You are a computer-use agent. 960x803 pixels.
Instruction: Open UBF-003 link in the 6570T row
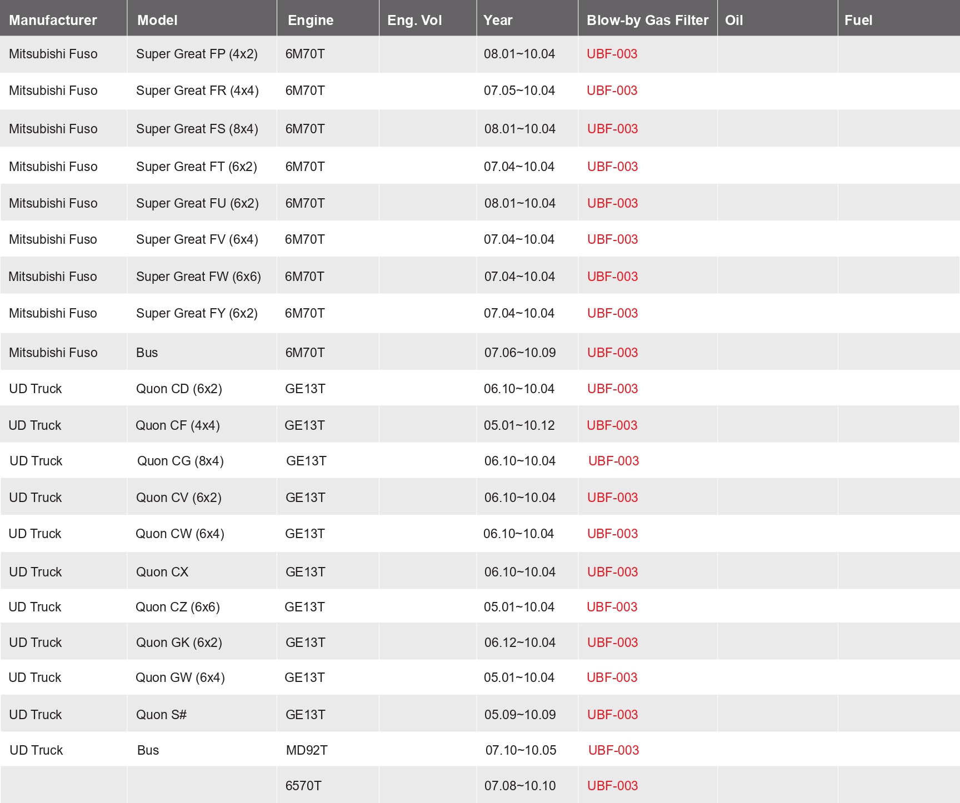613,786
